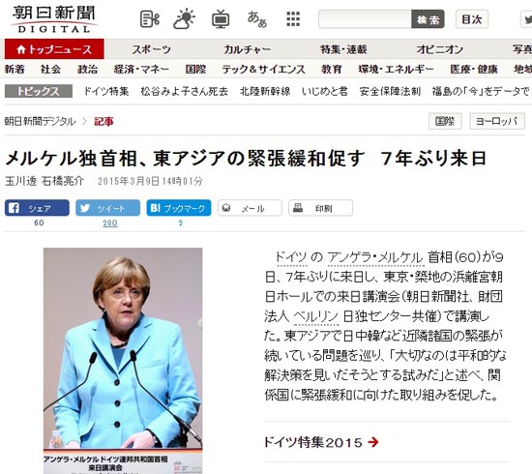Image resolution: width=532 pixels, height=474 pixels.
Task: Click the アンゲラ・メルケル keyword link
Action: tap(375, 257)
